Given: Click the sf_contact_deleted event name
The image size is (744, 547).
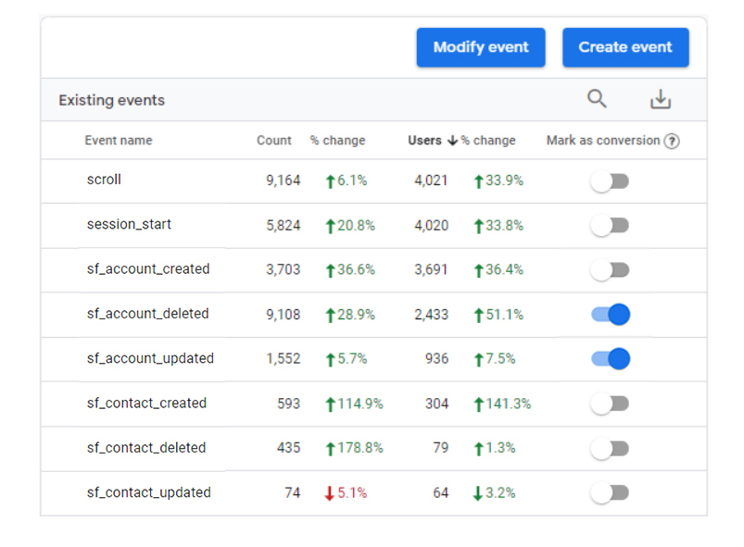Looking at the screenshot, I should pos(146,447).
